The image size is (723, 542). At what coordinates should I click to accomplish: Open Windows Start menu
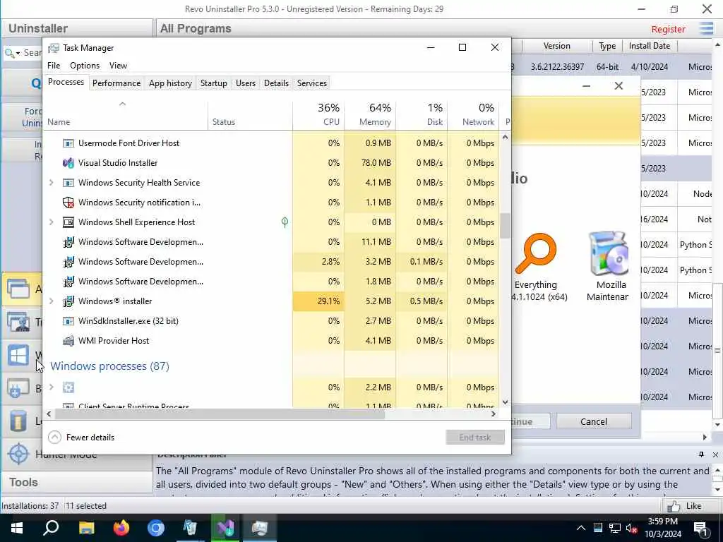click(x=17, y=528)
